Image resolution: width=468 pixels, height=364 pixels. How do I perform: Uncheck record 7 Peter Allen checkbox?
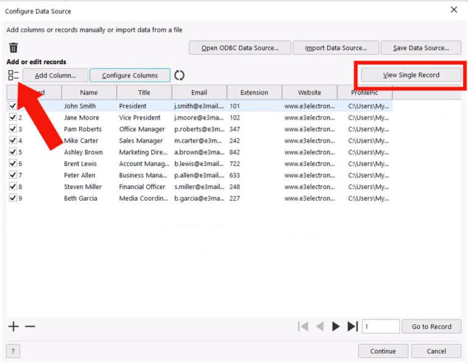coord(13,175)
